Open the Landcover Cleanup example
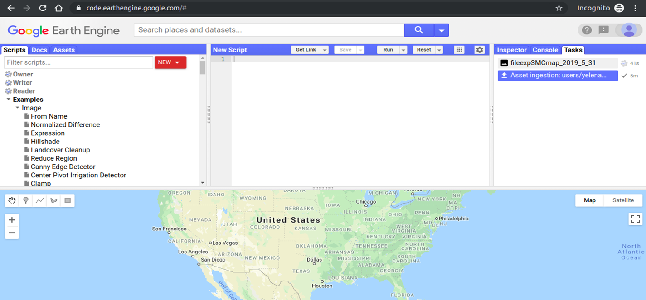Viewport: 646px width, 300px height. 60,150
